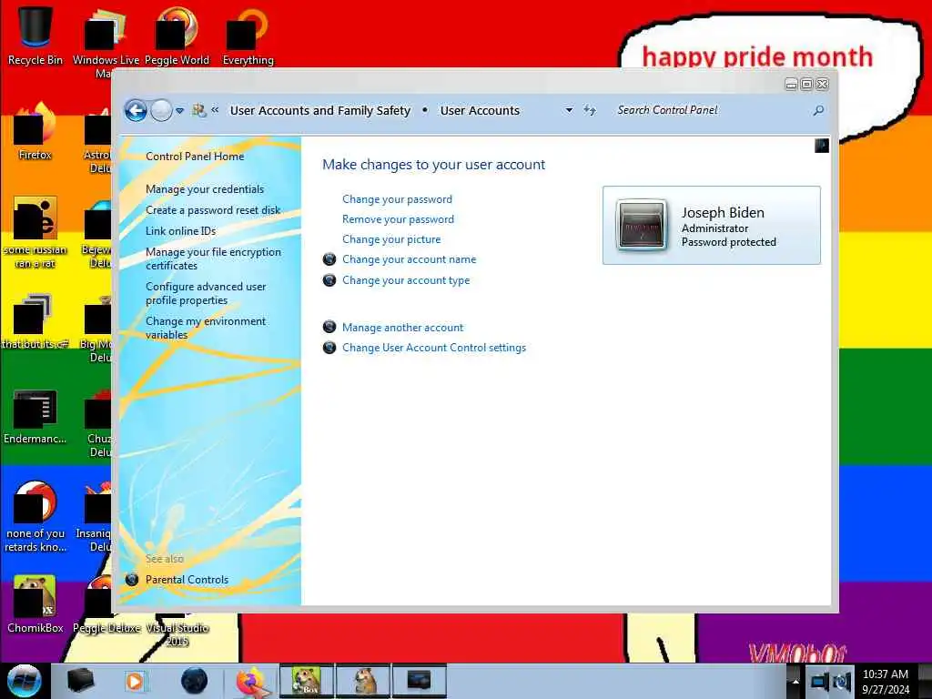Viewport: 932px width, 699px height.
Task: Click the network tray icon
Action: 820,681
